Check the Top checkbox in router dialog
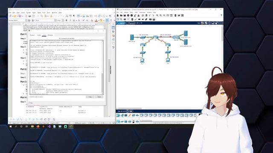 [x=29, y=103]
